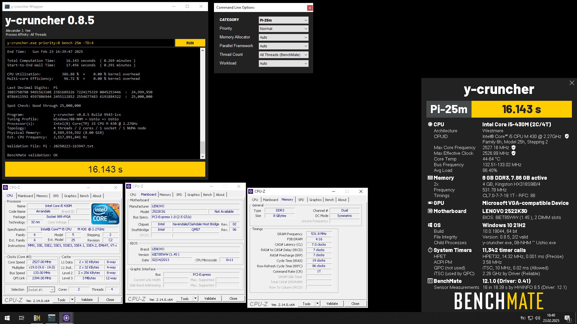
Task: Click the Memory tab in left CPU-Z window
Action: 42,196
